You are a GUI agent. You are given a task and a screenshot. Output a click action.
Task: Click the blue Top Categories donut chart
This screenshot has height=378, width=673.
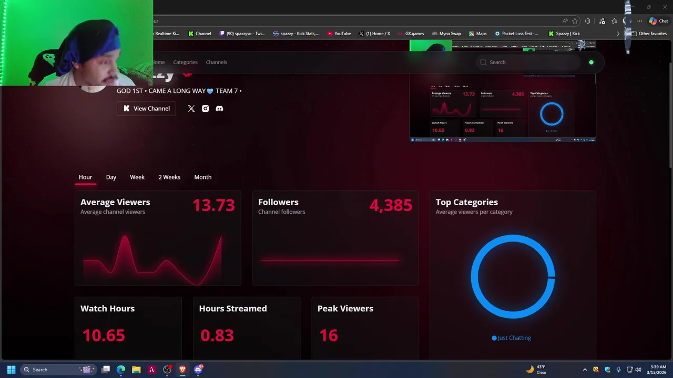pos(513,277)
